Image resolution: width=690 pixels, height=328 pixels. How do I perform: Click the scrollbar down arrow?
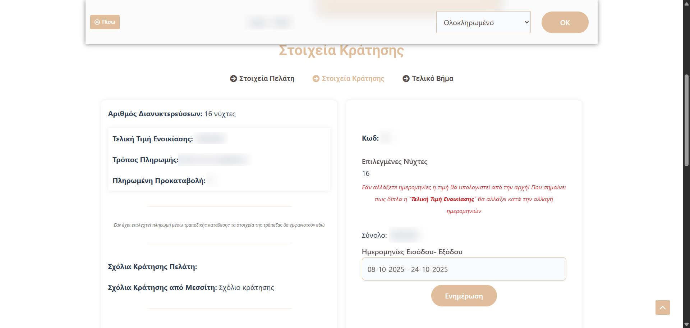click(686, 324)
